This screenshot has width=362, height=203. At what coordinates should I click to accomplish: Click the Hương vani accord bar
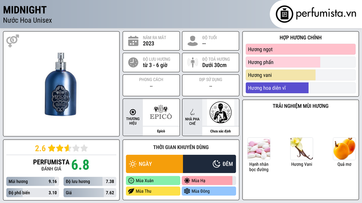[x=300, y=75]
